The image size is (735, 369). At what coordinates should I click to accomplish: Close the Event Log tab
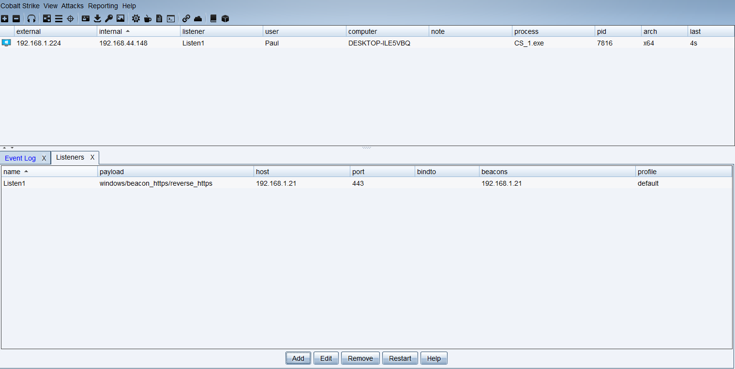pyautogui.click(x=44, y=158)
